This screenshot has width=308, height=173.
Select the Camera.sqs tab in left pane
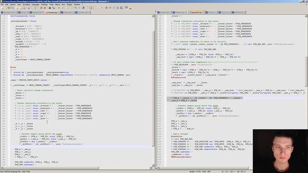pos(52,12)
